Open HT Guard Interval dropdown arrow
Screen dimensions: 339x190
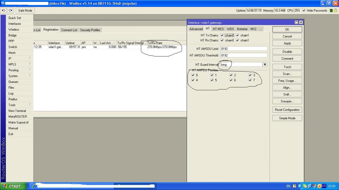(265, 64)
